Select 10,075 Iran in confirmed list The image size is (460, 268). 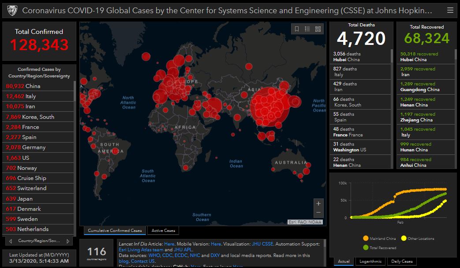click(x=38, y=106)
